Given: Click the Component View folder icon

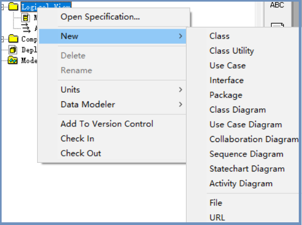Looking at the screenshot, I should 13,39.
